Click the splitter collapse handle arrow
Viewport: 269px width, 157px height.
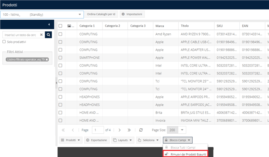(56, 83)
